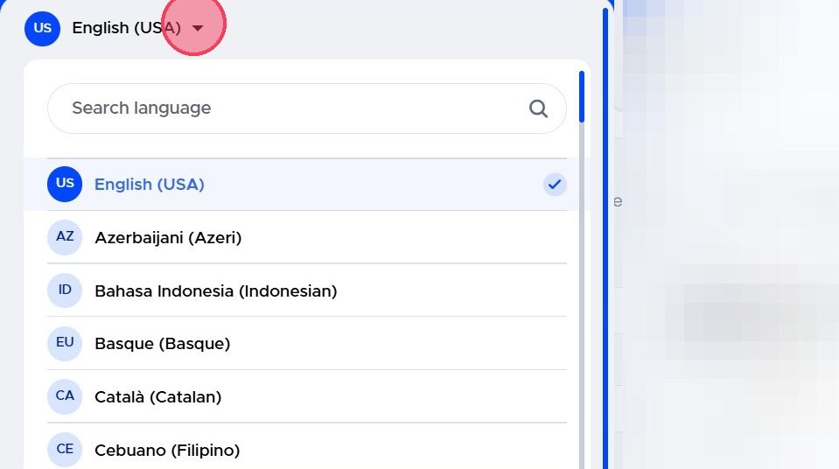
Task: Click the magnifier search icon
Action: tap(538, 108)
